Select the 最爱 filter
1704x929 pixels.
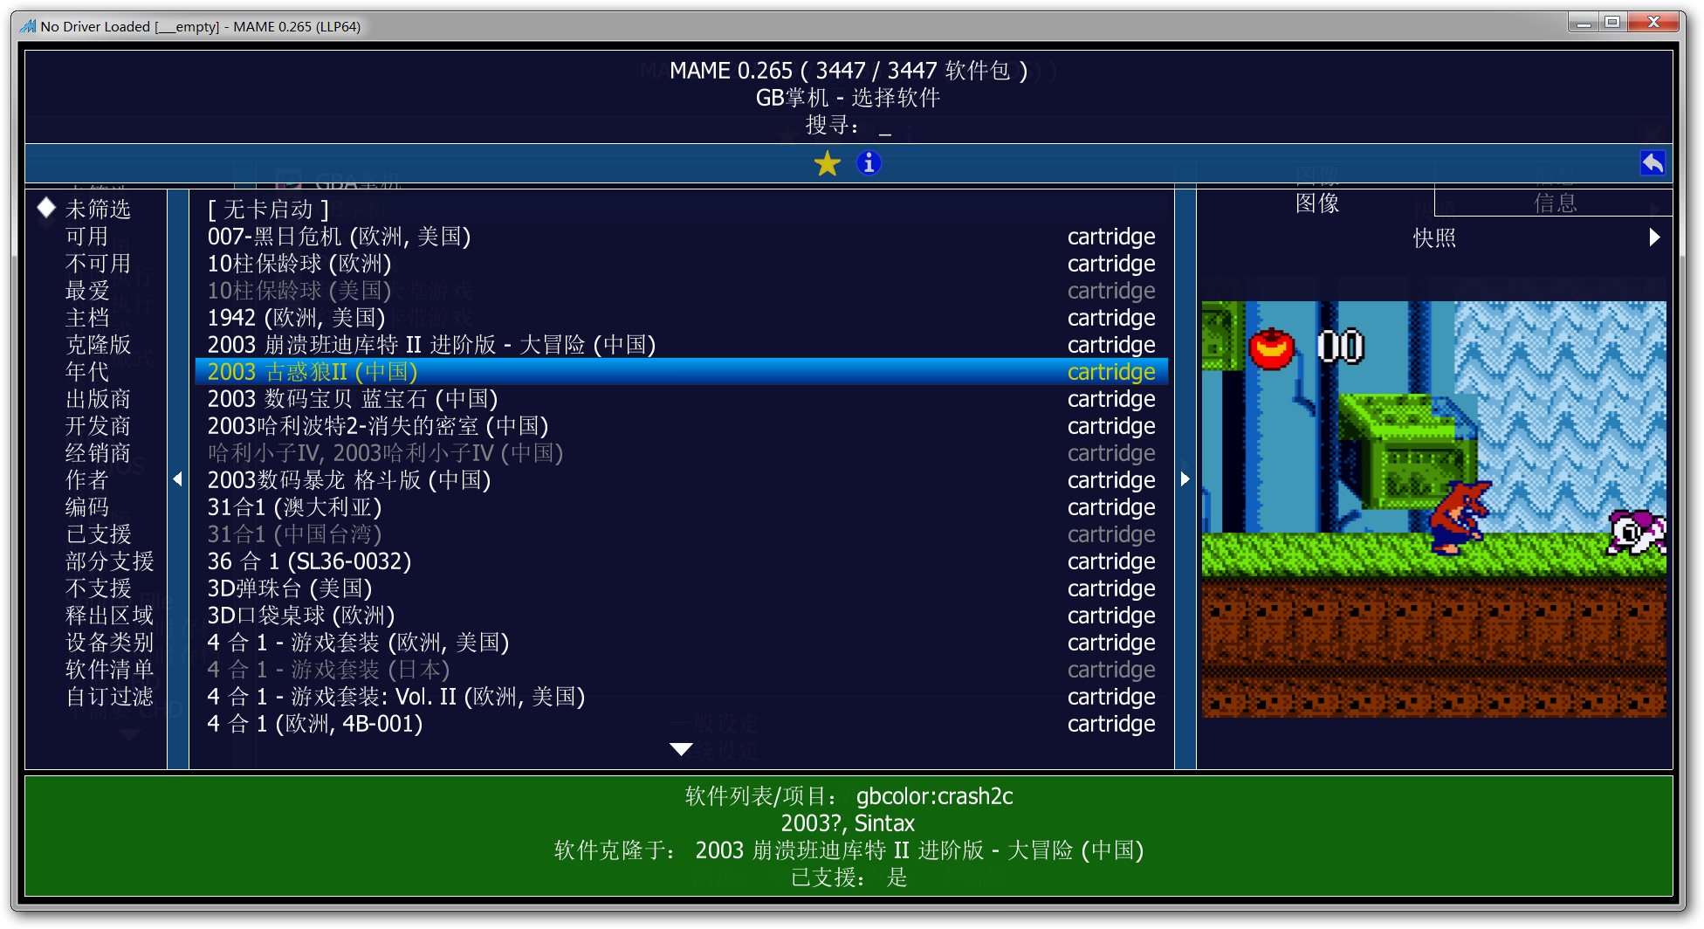tap(86, 291)
